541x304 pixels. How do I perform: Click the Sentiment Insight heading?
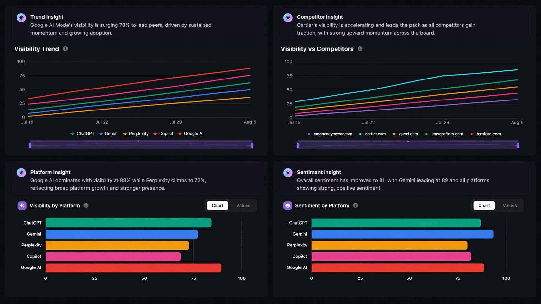[x=319, y=172]
